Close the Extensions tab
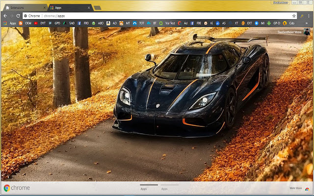The height and width of the screenshot is (196, 314). (45, 8)
